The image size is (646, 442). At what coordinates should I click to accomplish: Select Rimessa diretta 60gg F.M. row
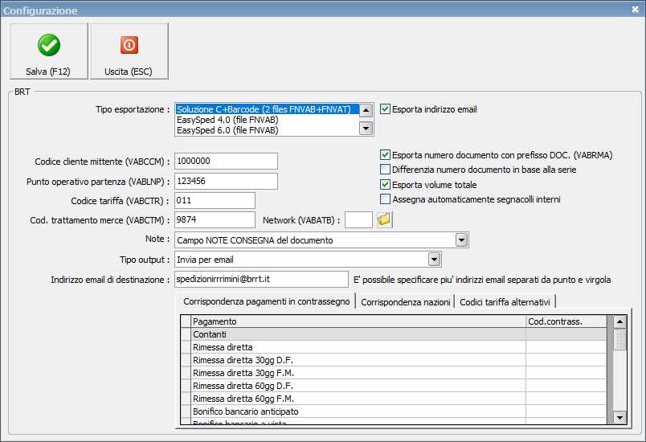coord(394,399)
